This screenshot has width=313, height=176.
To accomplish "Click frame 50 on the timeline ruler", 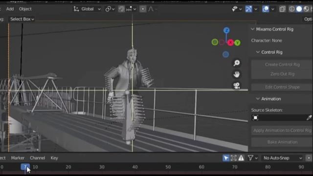I will tap(168, 167).
